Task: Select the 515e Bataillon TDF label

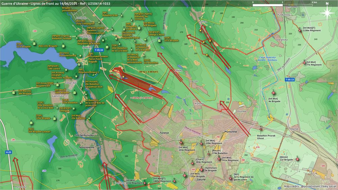Action: coord(70,101)
